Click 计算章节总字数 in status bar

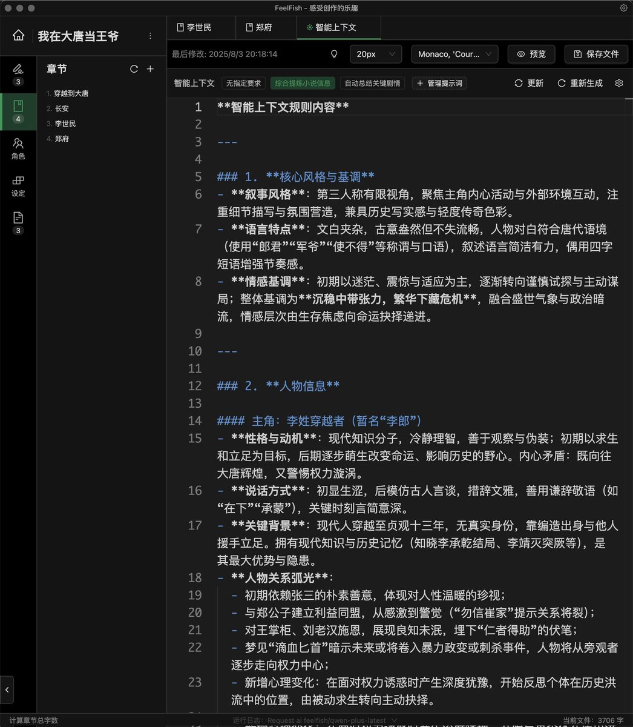pyautogui.click(x=34, y=720)
